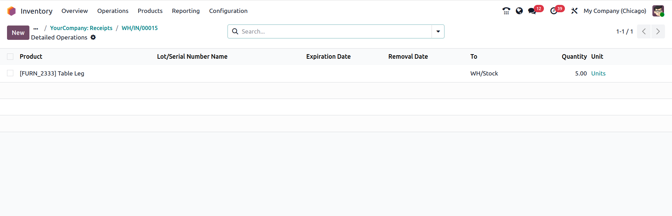The width and height of the screenshot is (672, 216).
Task: Toggle the select-all header checkbox
Action: click(x=10, y=57)
